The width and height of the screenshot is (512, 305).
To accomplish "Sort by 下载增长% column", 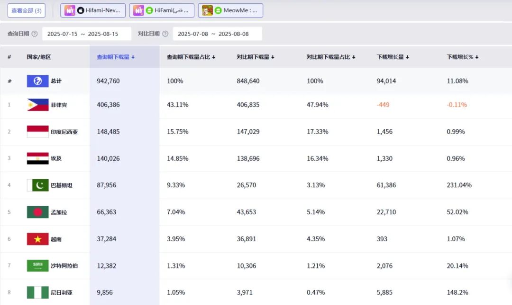I will pos(462,57).
